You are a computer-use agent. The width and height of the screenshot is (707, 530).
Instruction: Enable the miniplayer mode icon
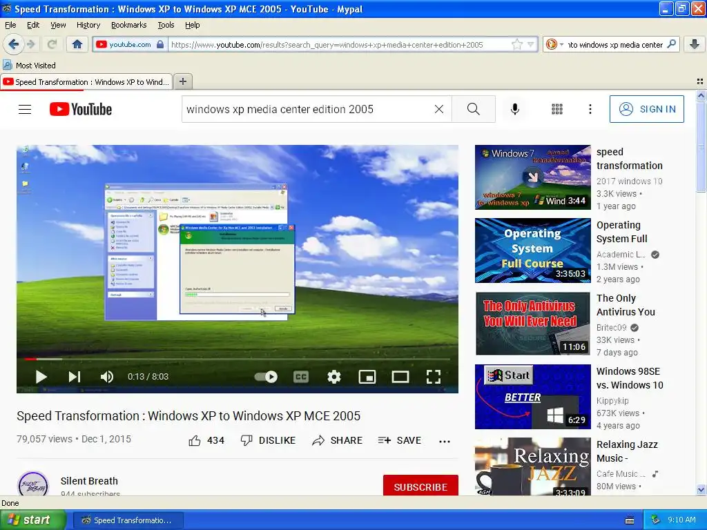pos(367,377)
